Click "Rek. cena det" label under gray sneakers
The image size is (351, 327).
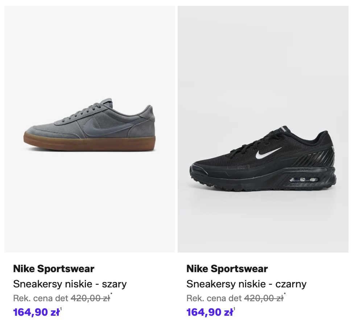[41, 298]
